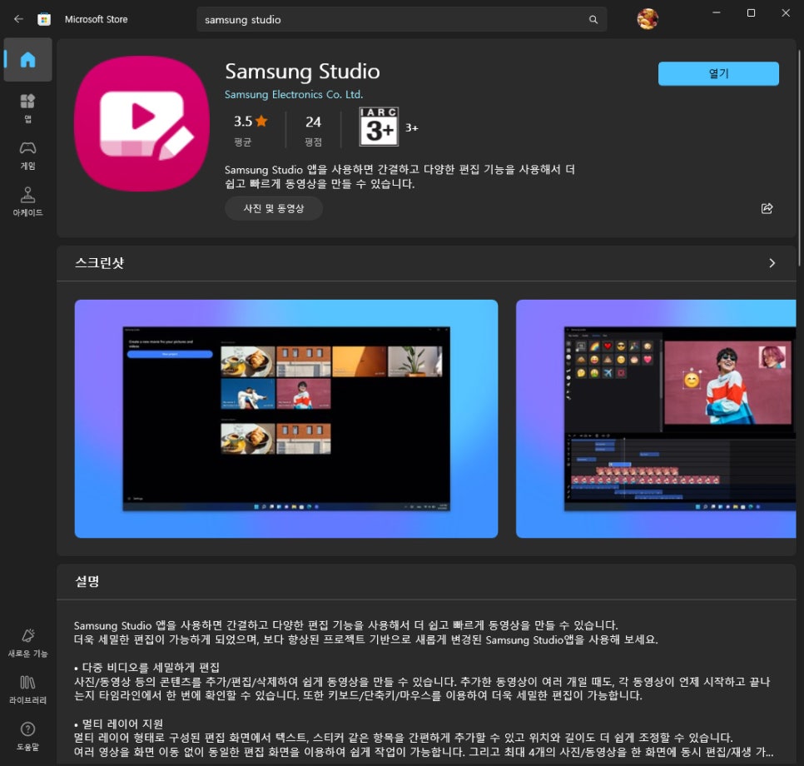Click the IARC 3+ rating badge
The image size is (804, 766).
click(x=379, y=127)
